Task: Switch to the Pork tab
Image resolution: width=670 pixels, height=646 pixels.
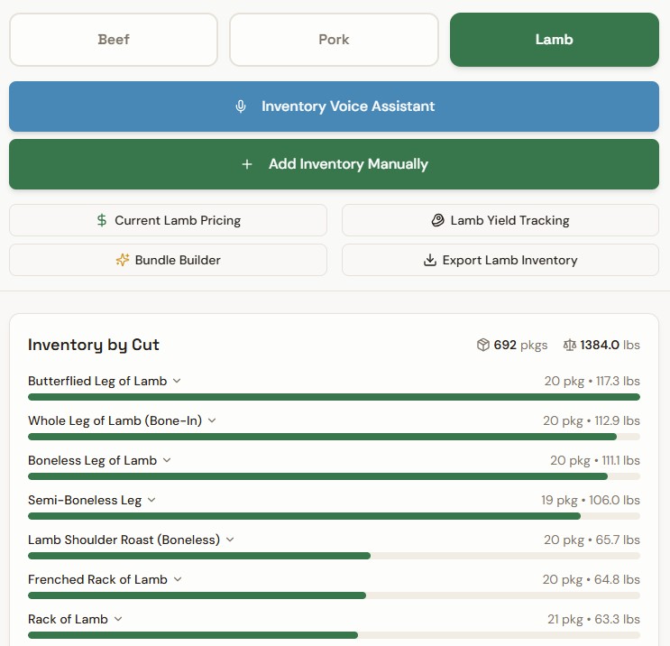Action: tap(334, 40)
